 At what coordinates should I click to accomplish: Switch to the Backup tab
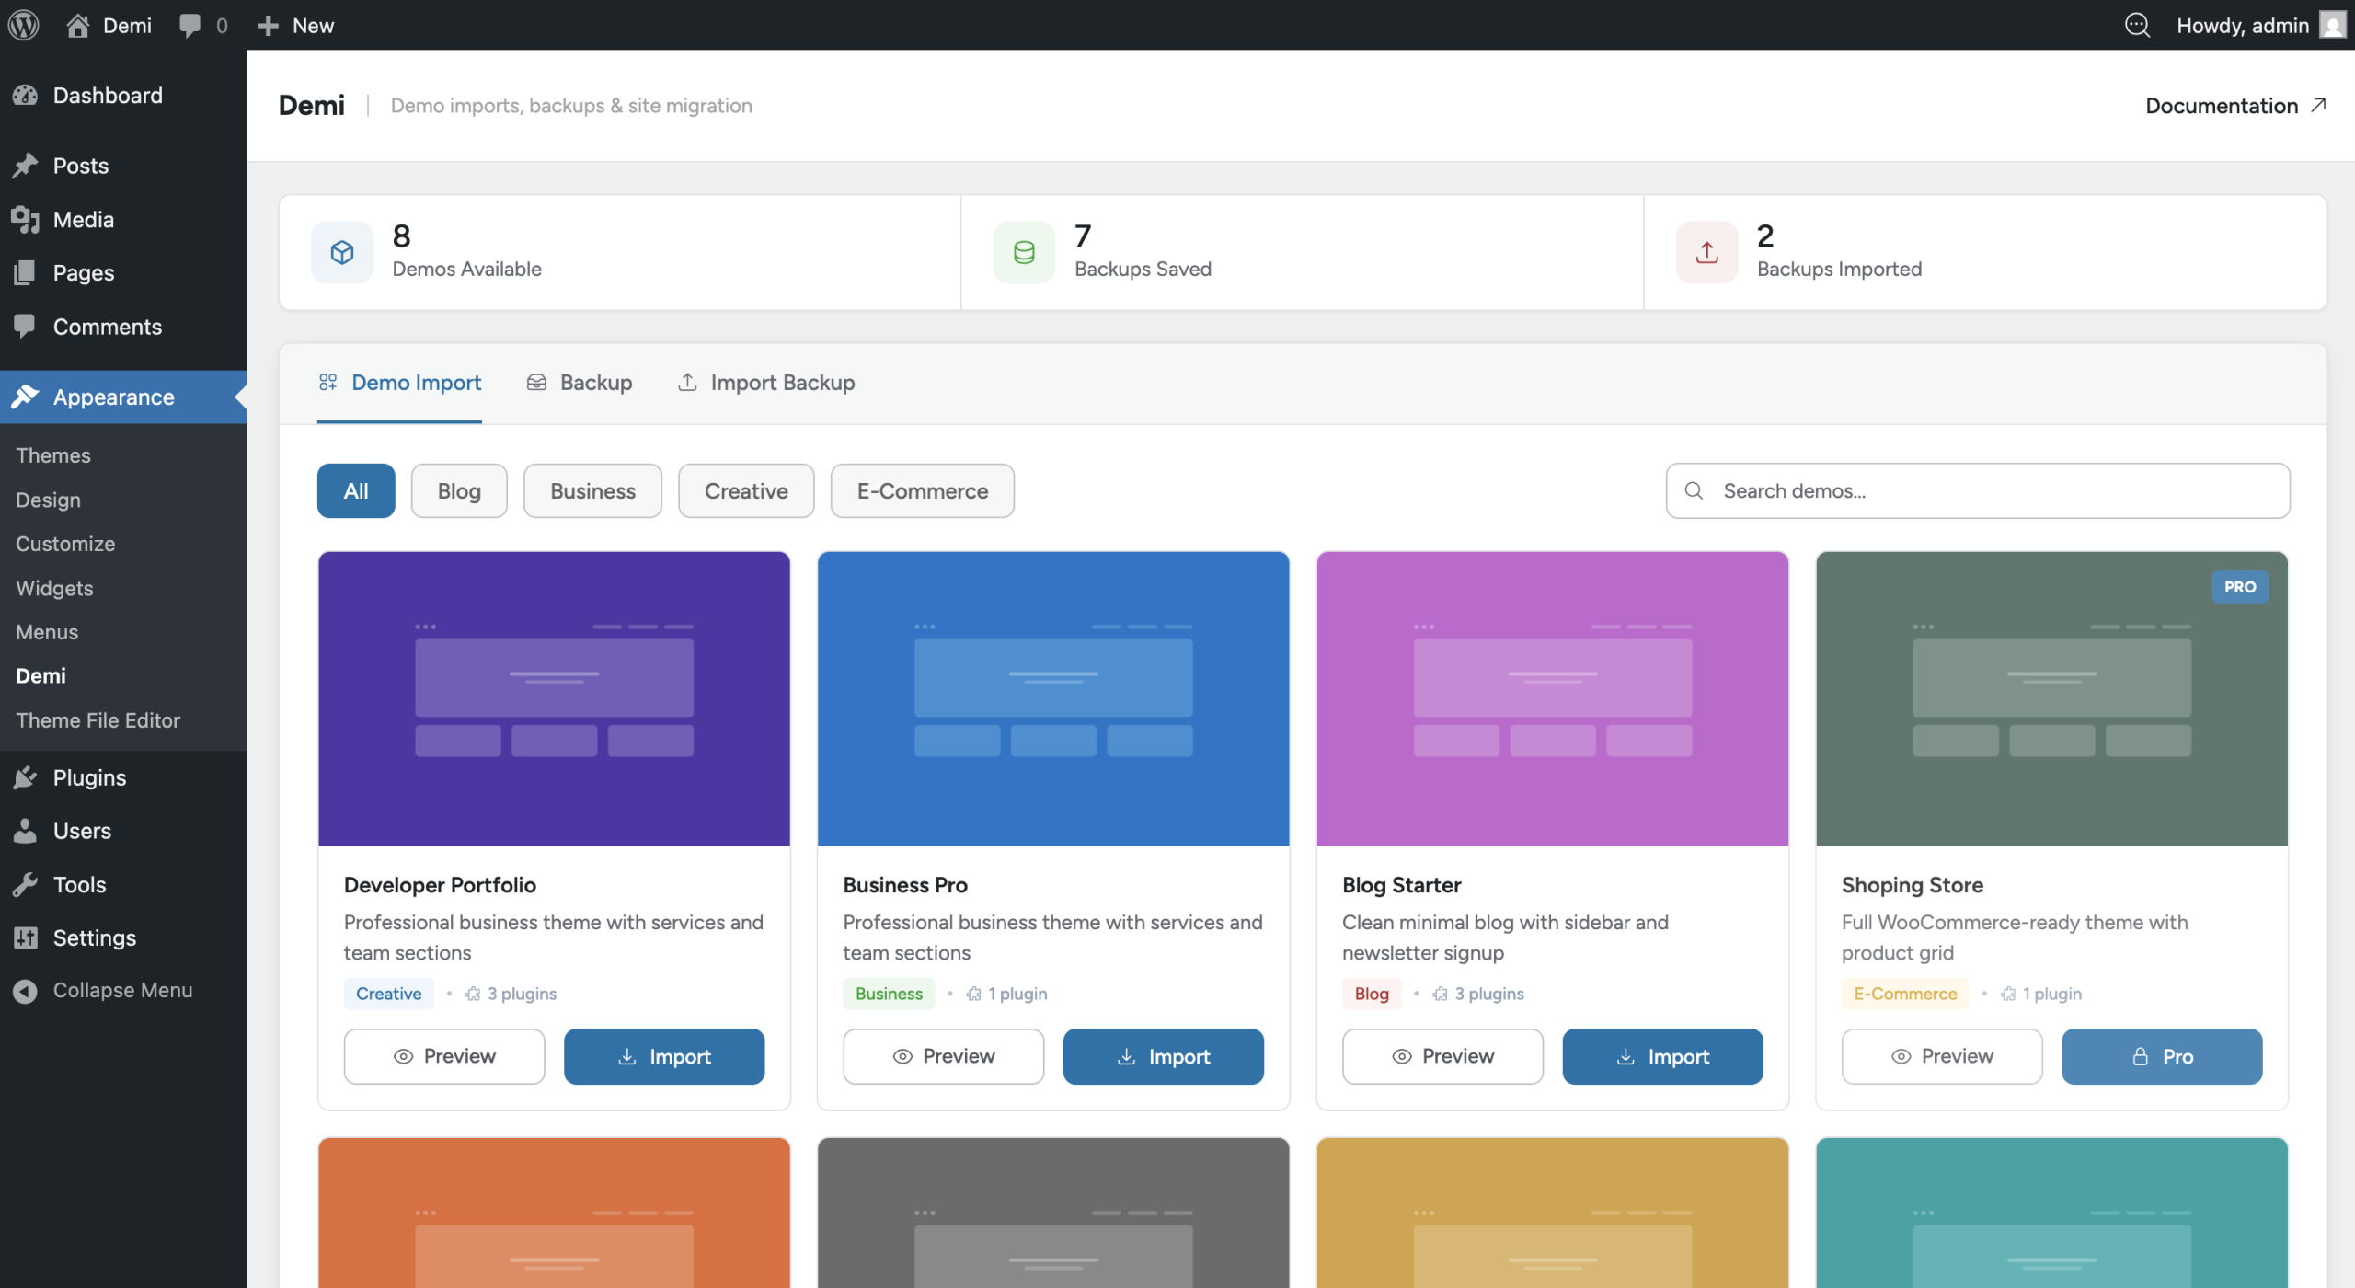(580, 383)
